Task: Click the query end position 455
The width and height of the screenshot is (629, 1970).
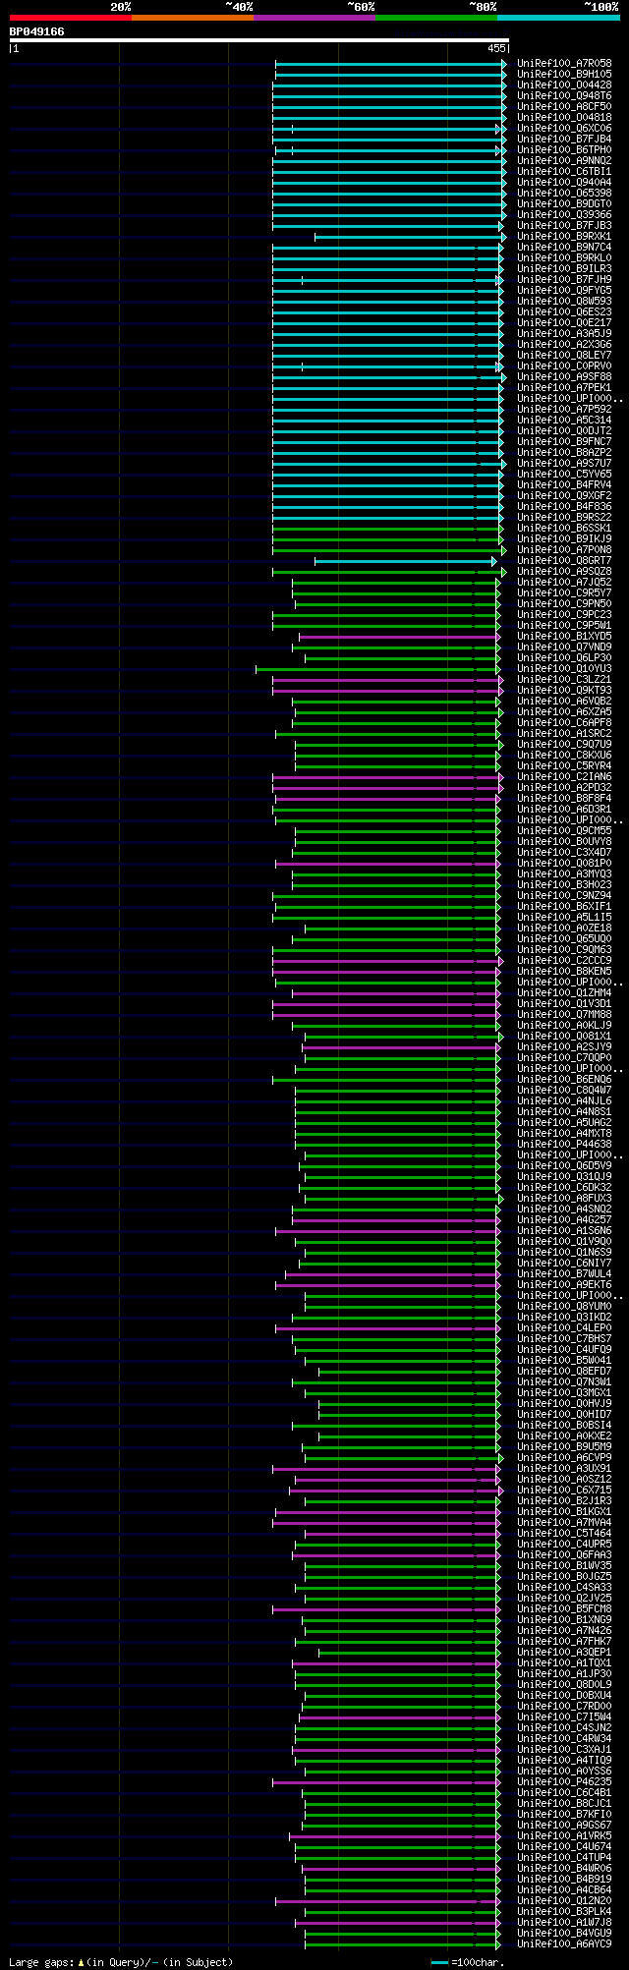Action: pyautogui.click(x=496, y=48)
